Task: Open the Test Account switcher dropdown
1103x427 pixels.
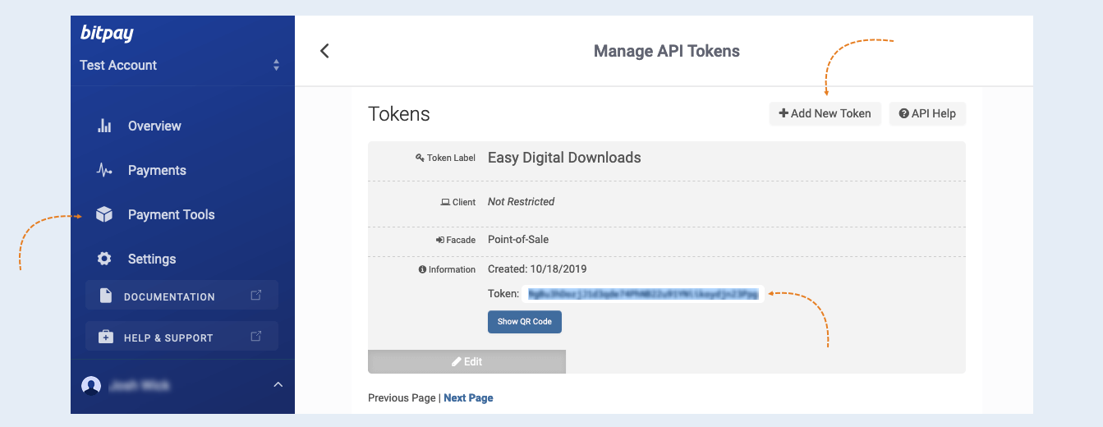Action: point(181,65)
